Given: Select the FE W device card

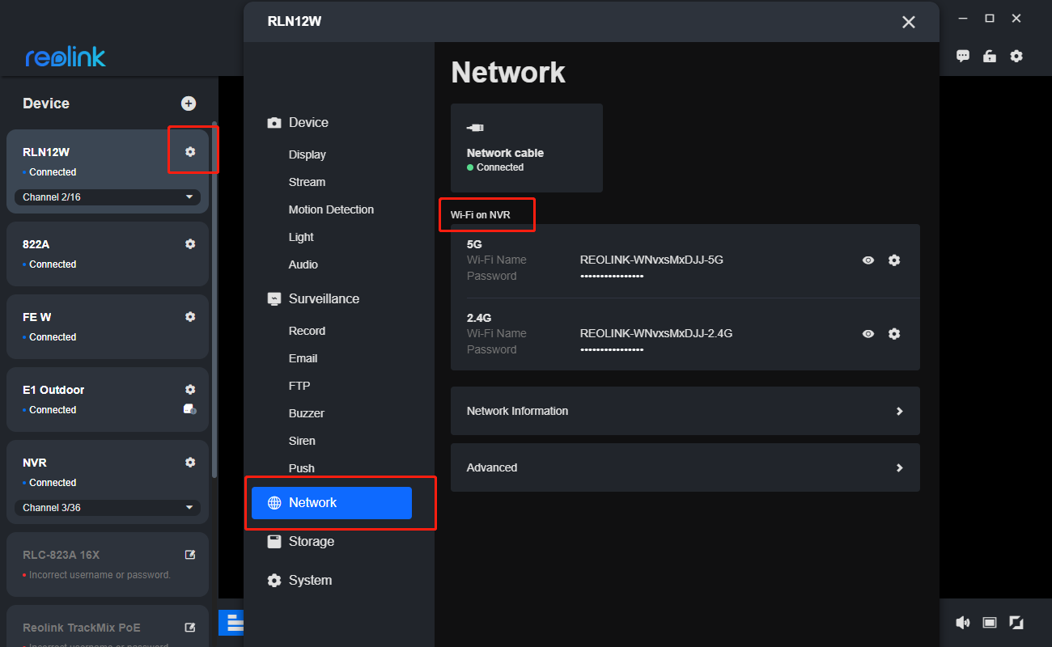Looking at the screenshot, I should point(108,327).
